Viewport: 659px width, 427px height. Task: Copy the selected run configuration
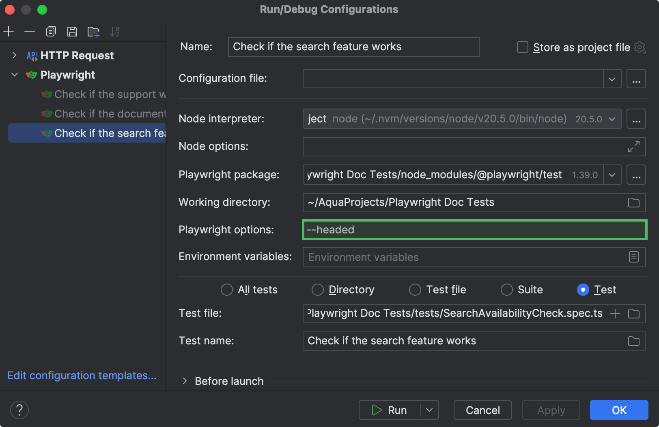[x=51, y=31]
